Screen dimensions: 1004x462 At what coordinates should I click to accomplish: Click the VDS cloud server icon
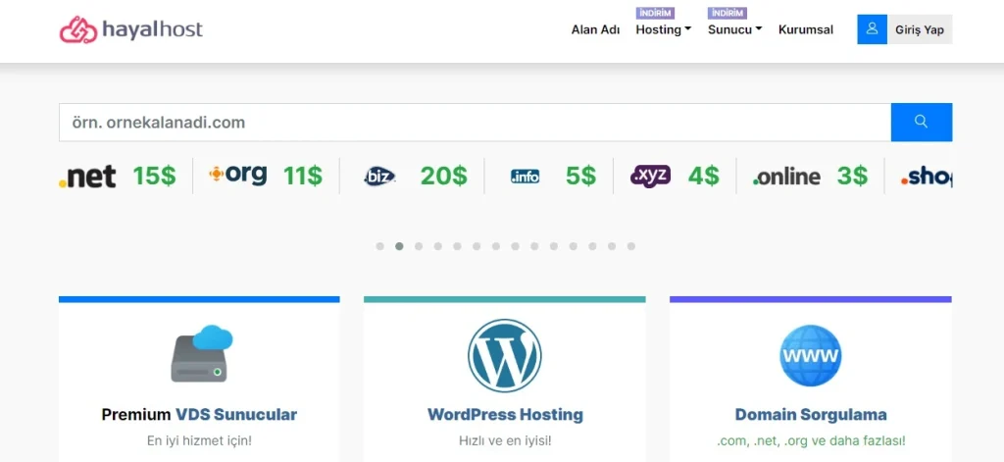click(x=201, y=354)
